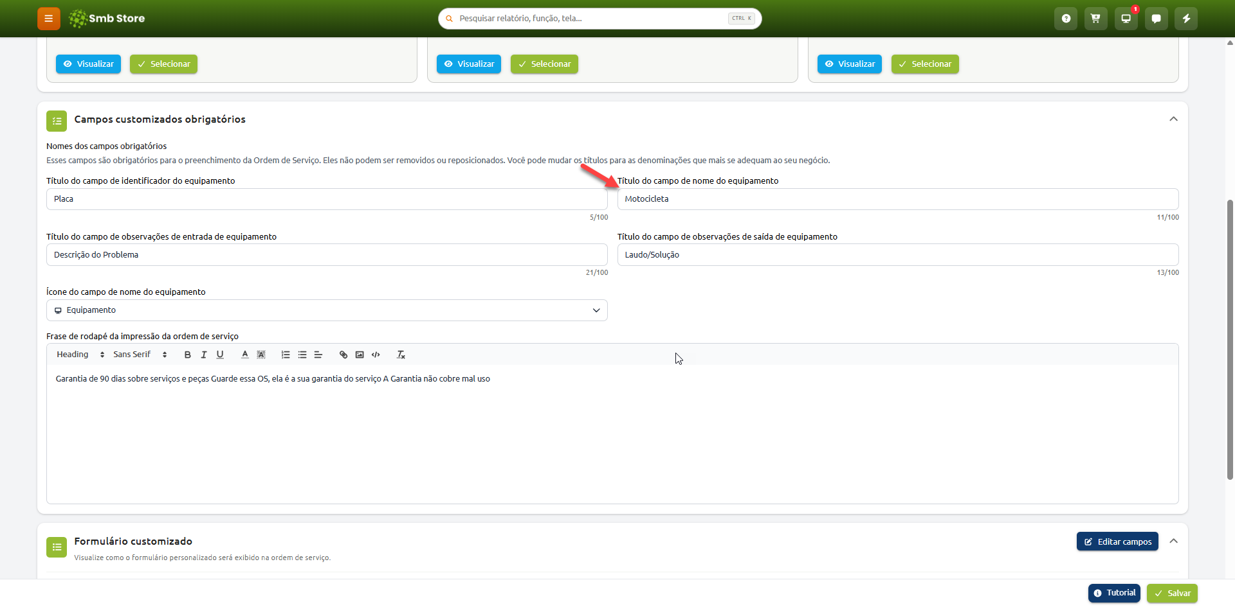Click Selecionar on the middle card

coord(544,64)
